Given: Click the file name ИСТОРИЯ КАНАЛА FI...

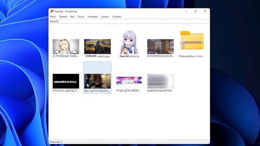Looking at the screenshot, I should (160, 56).
